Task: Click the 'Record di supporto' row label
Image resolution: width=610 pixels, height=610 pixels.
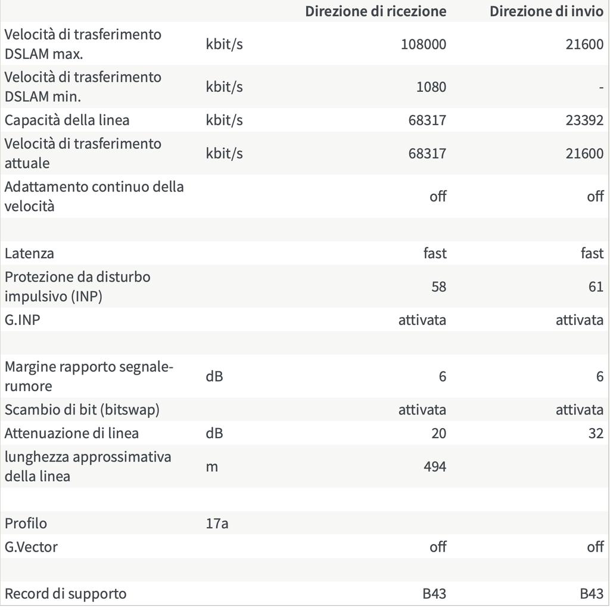Action: point(66,594)
